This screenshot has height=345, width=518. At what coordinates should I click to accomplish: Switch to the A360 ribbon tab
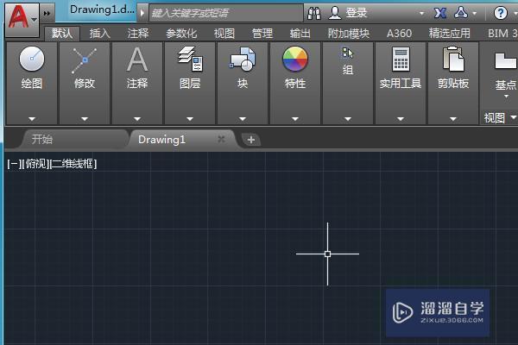pos(399,34)
